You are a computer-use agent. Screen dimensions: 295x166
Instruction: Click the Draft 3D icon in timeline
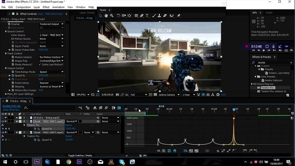coord(88,108)
